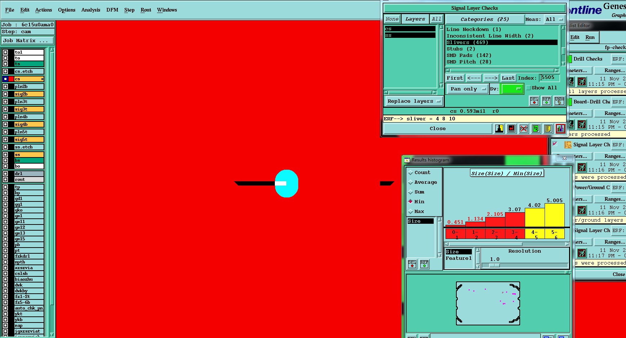Viewport: 626px width, 338px height.
Task: Toggle the Show All checkbox
Action: pos(528,88)
